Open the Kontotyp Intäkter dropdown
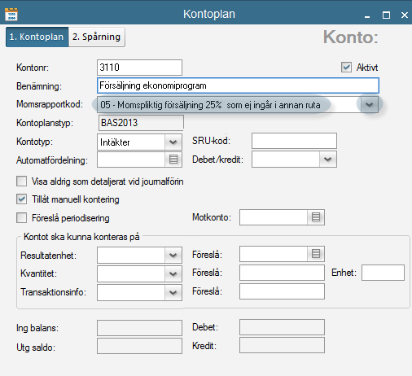The height and width of the screenshot is (376, 412). click(173, 142)
